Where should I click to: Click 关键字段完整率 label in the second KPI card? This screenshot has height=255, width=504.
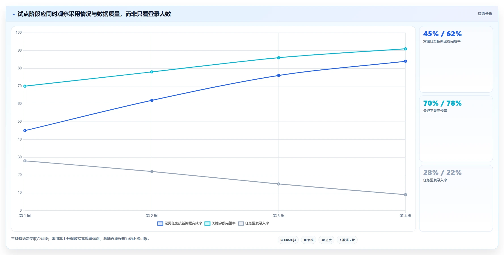435,111
